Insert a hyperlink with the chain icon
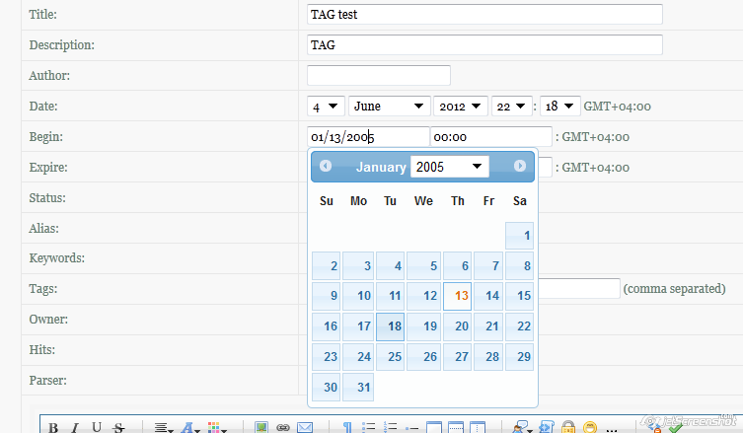 click(283, 427)
